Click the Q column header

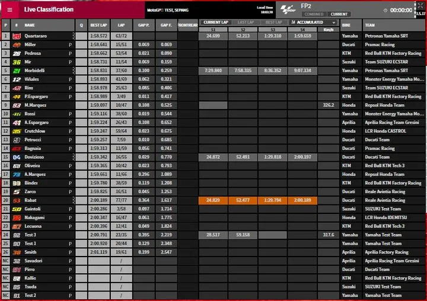click(81, 25)
